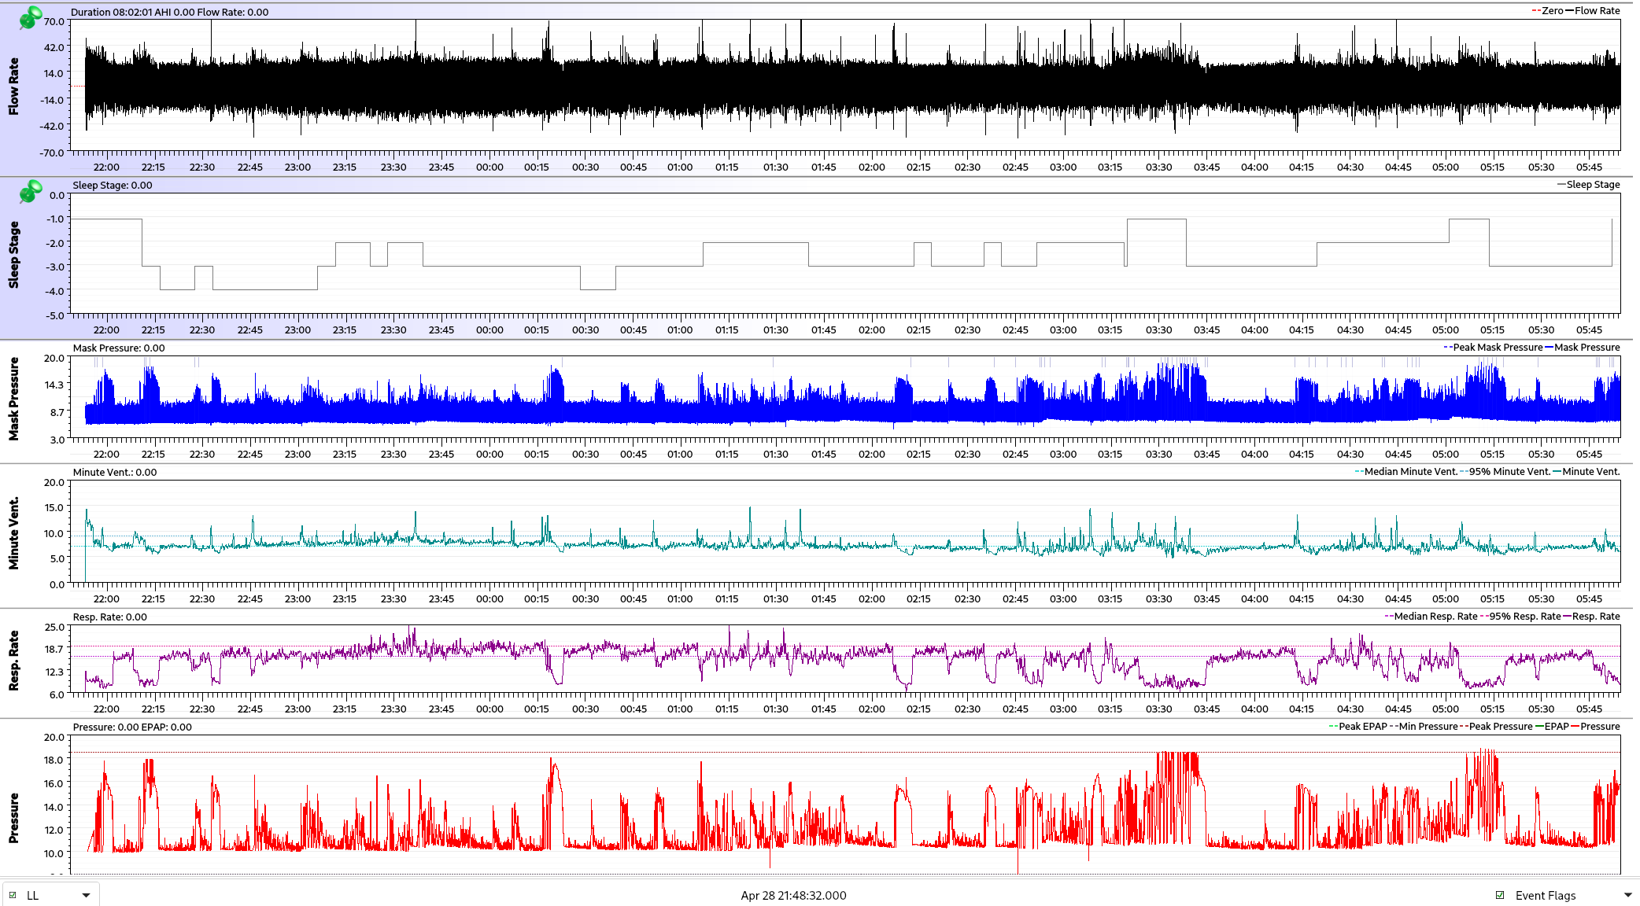This screenshot has height=906, width=1640.
Task: Click the Flow Rate legend entry at top right
Action: point(1593,11)
